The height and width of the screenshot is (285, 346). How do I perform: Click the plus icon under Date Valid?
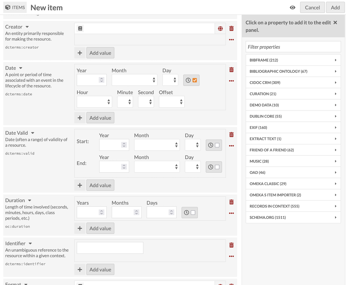[80, 185]
